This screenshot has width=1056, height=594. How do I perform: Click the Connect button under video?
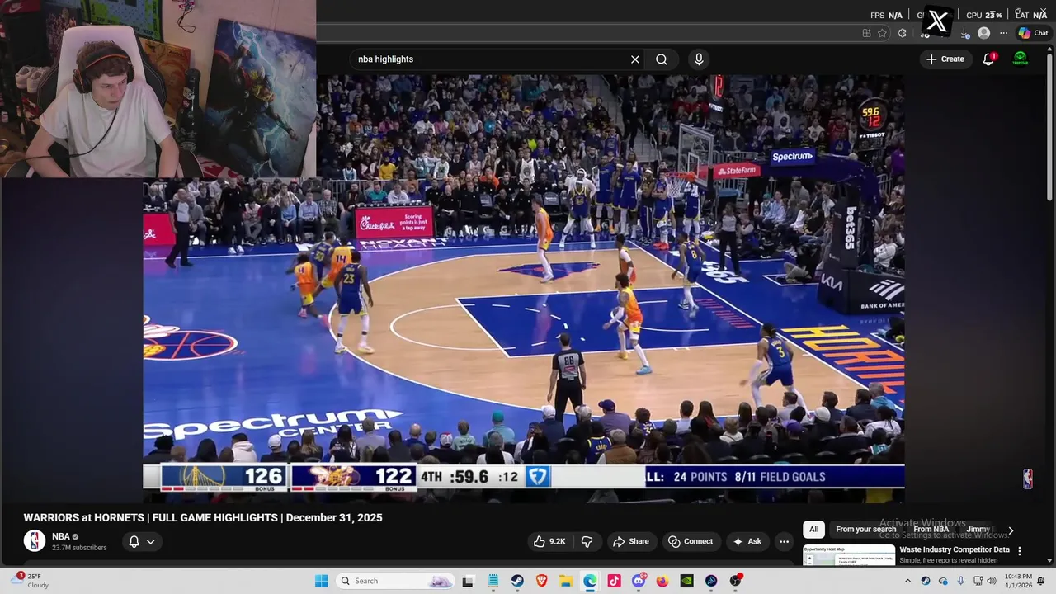[x=691, y=541]
